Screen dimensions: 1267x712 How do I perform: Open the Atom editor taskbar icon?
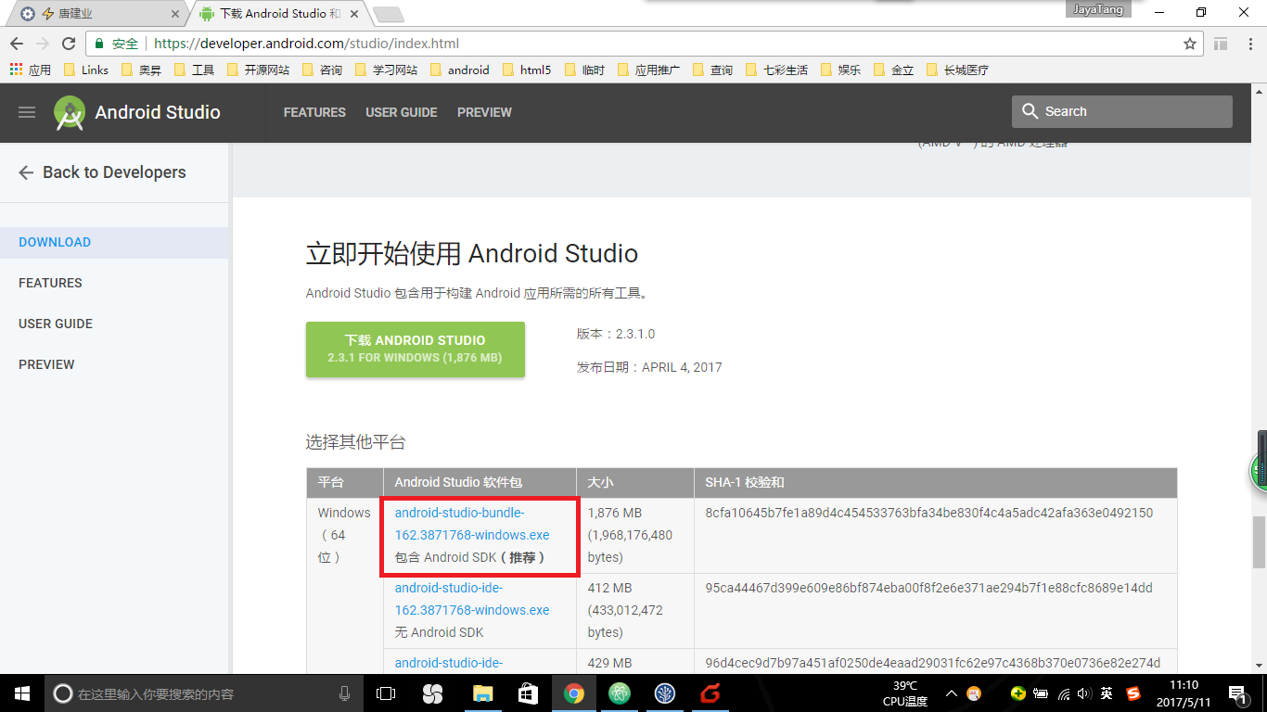[620, 693]
